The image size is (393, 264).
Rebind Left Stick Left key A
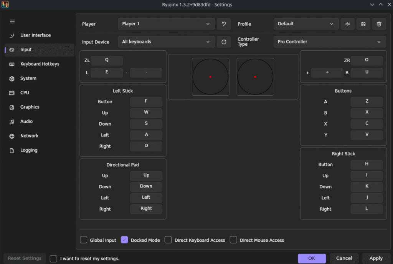(146, 135)
